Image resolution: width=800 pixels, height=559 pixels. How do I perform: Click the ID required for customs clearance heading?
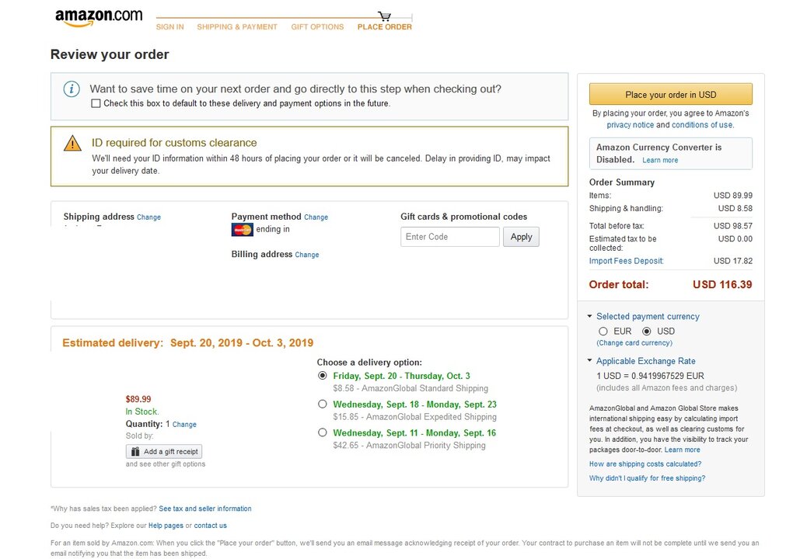coord(174,143)
